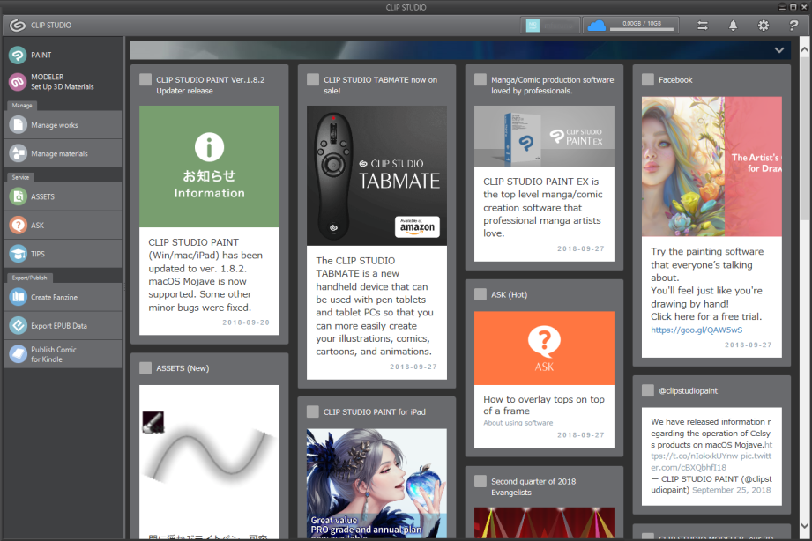
Task: Open Publish Comic for Kindle
Action: pyautogui.click(x=63, y=354)
